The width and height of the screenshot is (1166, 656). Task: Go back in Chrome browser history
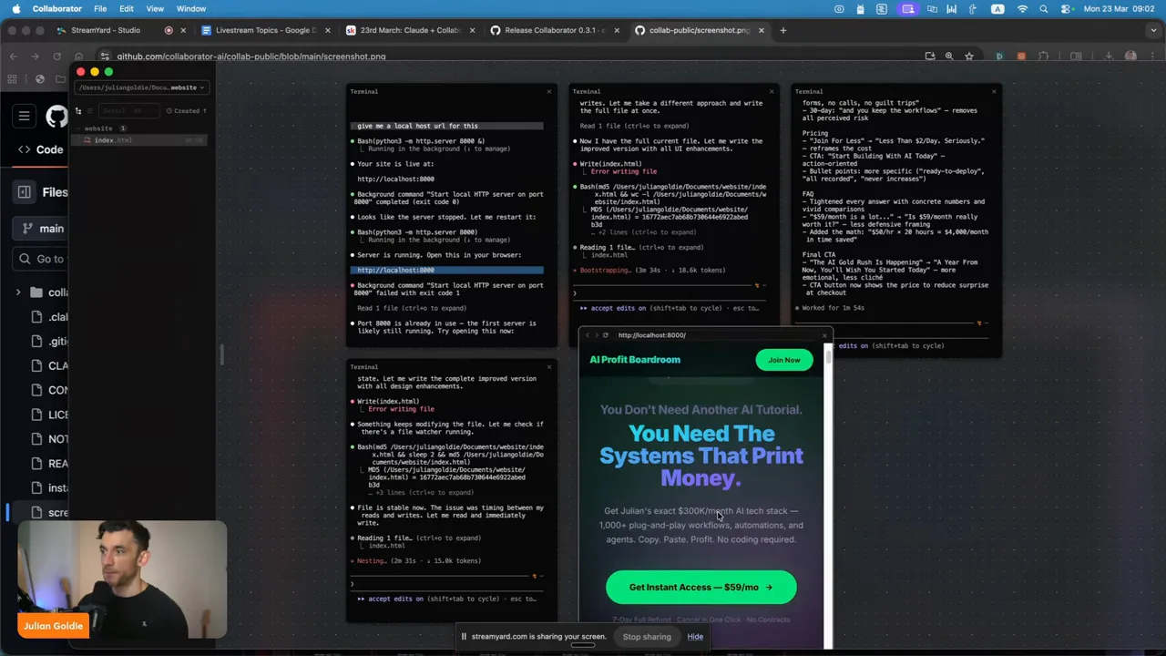coord(14,56)
